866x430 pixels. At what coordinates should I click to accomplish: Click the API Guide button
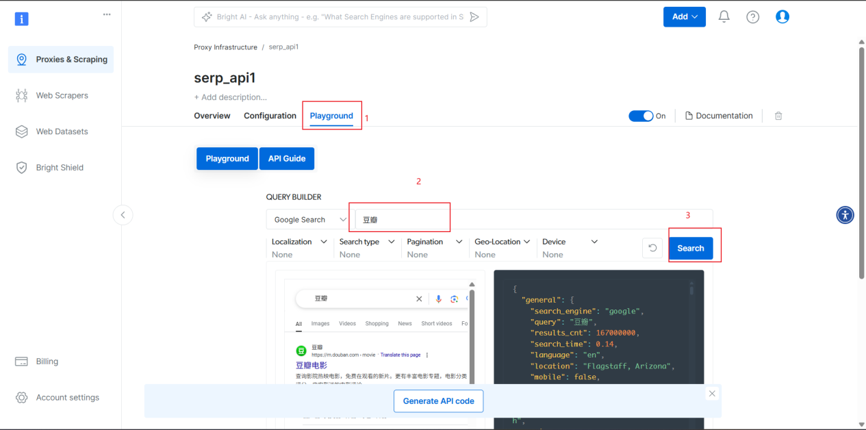pyautogui.click(x=287, y=158)
